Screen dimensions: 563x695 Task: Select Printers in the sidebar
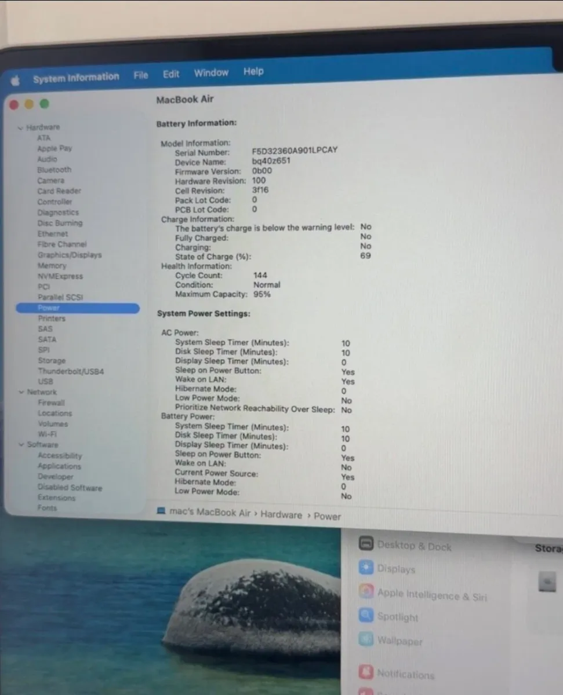[x=52, y=319]
